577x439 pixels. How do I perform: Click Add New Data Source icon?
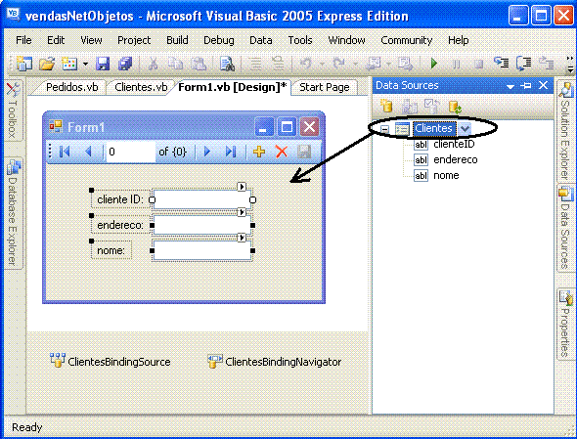click(385, 107)
